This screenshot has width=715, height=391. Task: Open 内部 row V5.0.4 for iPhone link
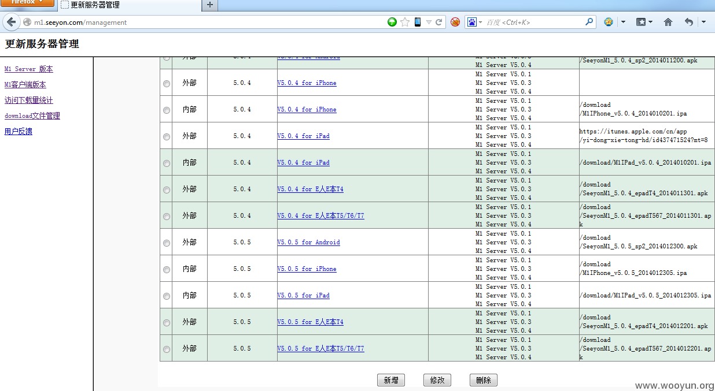click(x=307, y=109)
